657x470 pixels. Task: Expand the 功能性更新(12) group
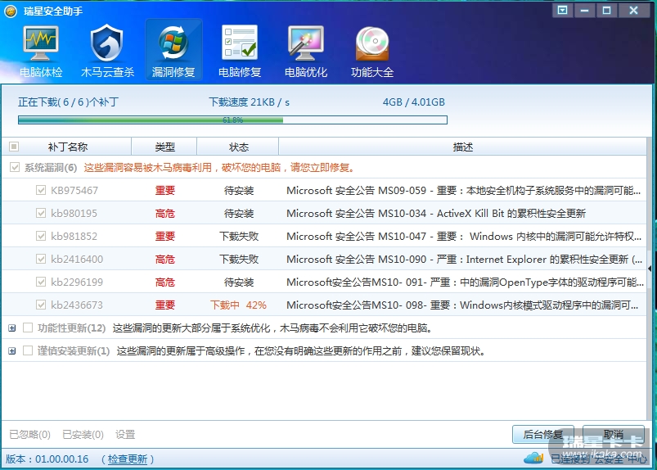pos(12,328)
